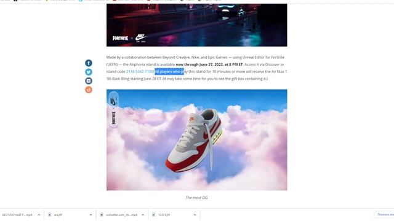Expand options for era.jfif download
394x221 pixels.
[90, 215]
